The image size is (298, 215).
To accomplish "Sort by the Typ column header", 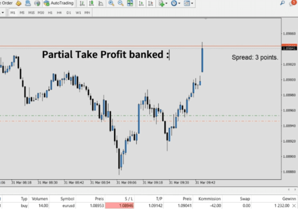I will pyautogui.click(x=24, y=199).
